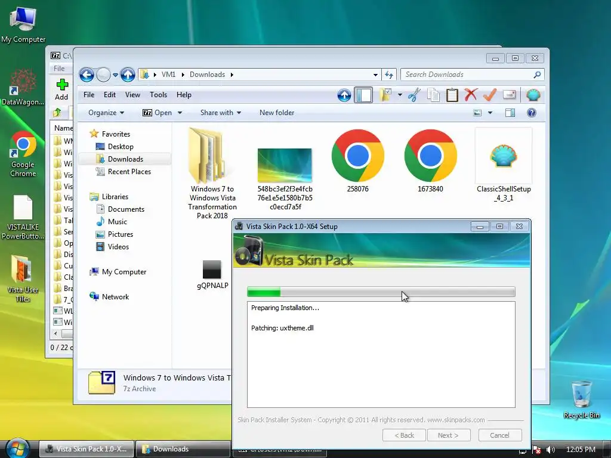Click Cancel in Vista Skin Pack setup
Screen dimensions: 611x458
click(x=499, y=435)
